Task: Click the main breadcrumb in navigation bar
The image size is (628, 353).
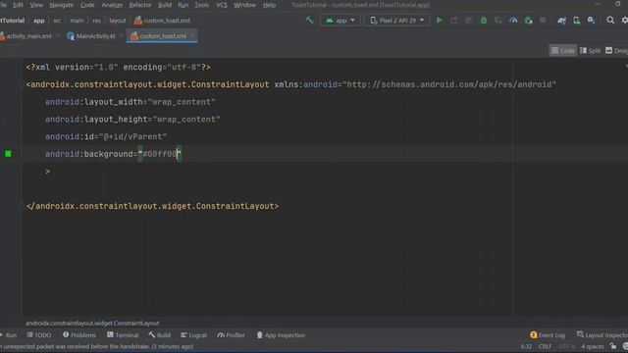Action: click(77, 21)
